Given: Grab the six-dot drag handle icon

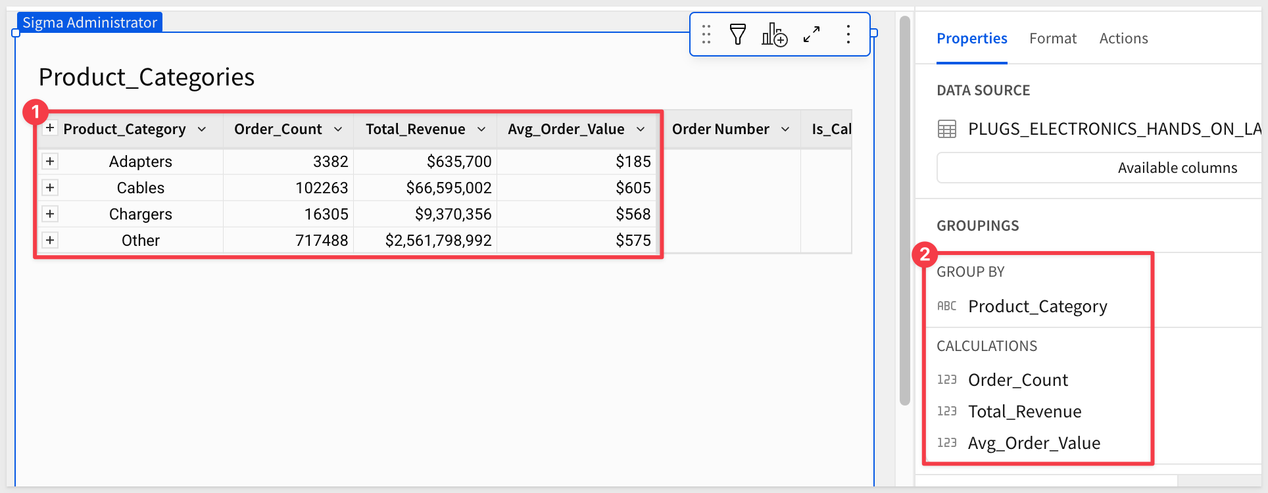Looking at the screenshot, I should pos(706,34).
